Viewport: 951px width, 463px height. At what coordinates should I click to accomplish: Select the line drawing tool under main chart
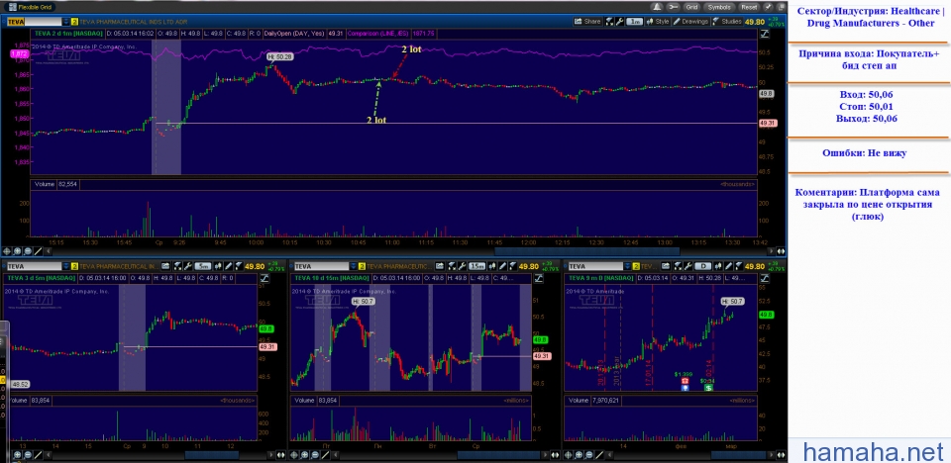pos(39,251)
